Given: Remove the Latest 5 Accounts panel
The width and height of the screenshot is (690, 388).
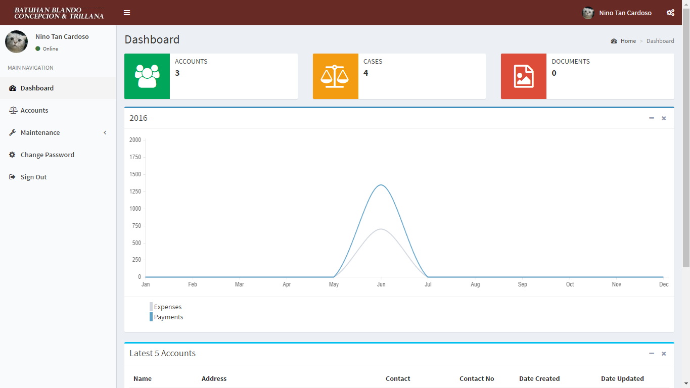Looking at the screenshot, I should tap(664, 354).
